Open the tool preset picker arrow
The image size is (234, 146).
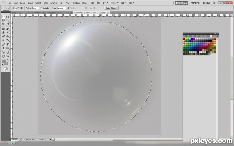click(x=8, y=8)
